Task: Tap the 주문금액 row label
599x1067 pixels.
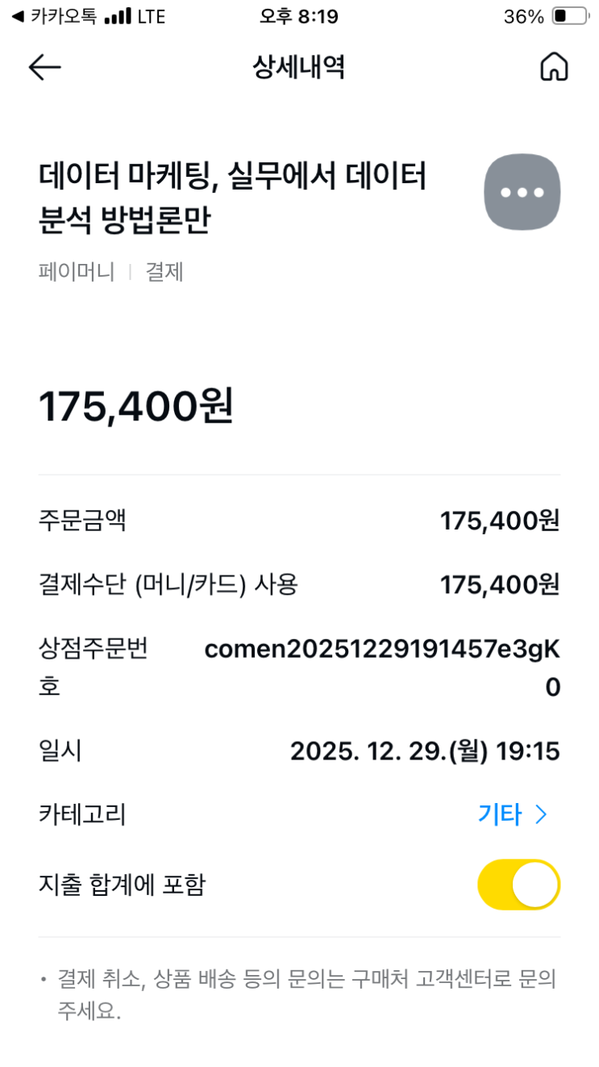Action: point(82,521)
